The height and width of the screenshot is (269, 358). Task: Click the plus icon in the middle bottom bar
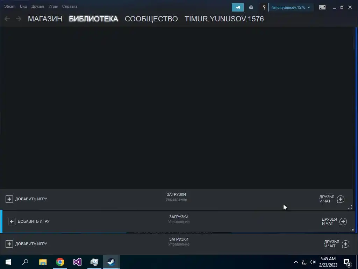12,221
